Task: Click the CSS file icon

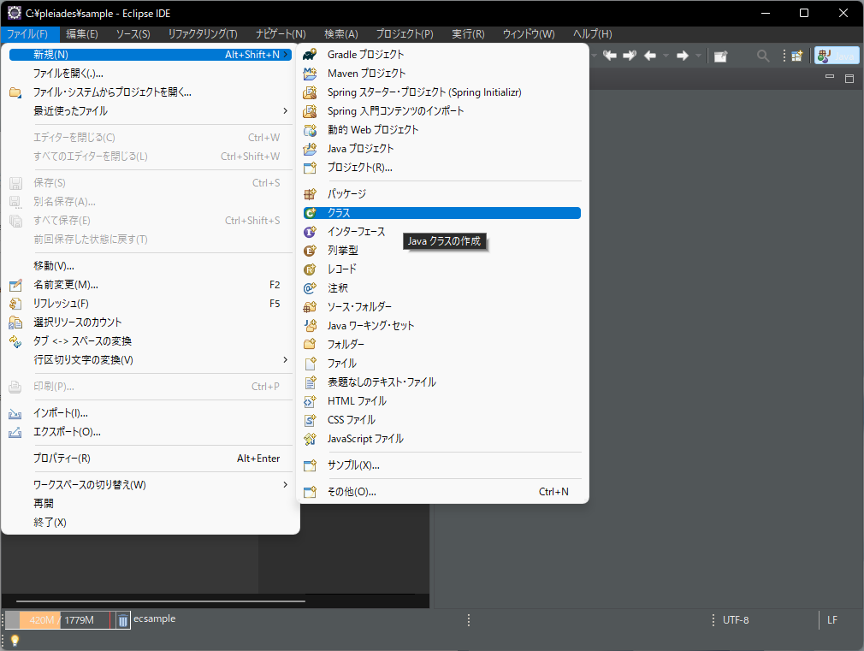Action: point(311,420)
